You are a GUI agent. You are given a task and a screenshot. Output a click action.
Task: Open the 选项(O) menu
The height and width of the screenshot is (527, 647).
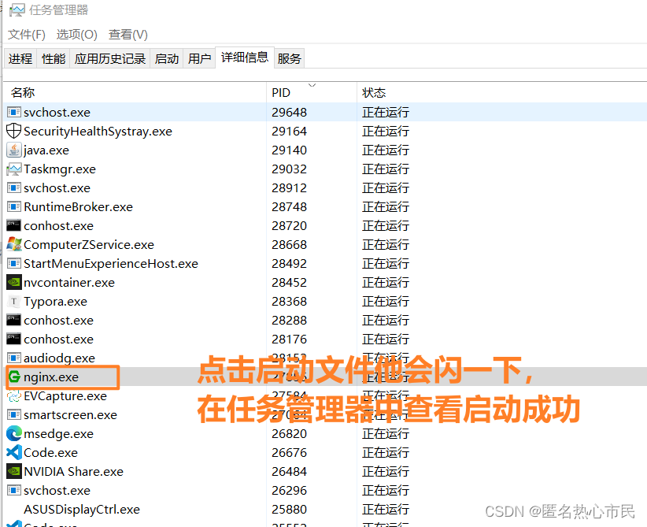click(76, 35)
